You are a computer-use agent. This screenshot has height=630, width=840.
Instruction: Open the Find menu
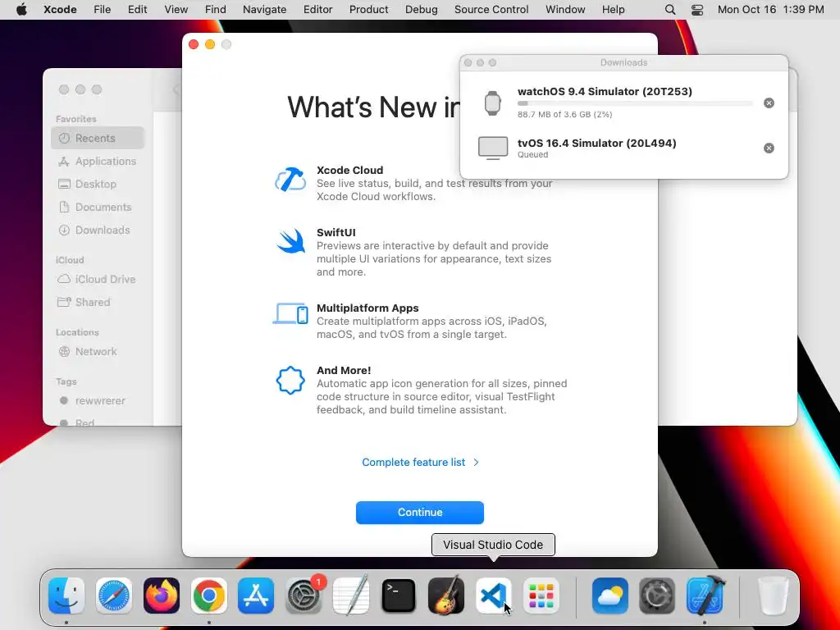(x=216, y=10)
